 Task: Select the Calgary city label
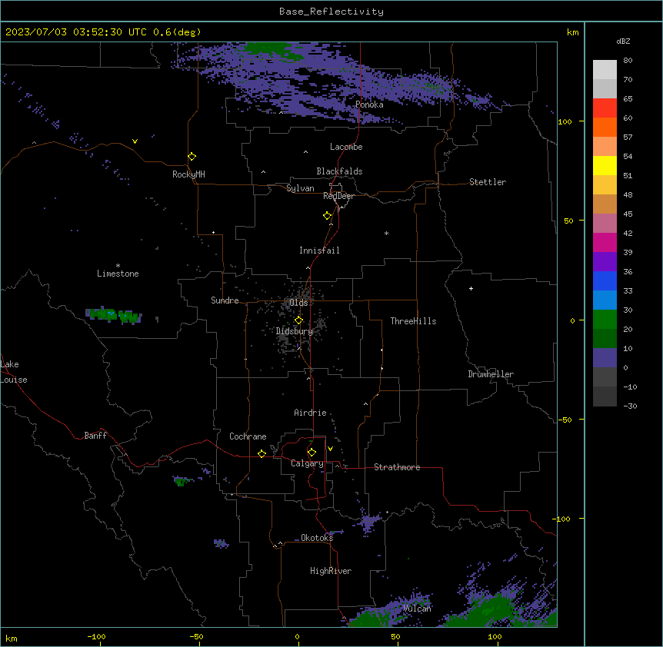coord(307,463)
